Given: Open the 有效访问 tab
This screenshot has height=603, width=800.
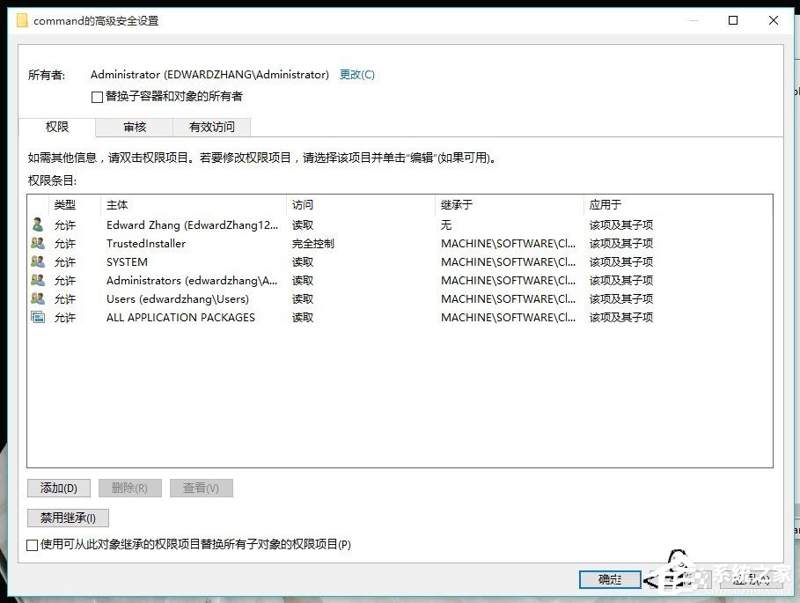Looking at the screenshot, I should (x=211, y=127).
